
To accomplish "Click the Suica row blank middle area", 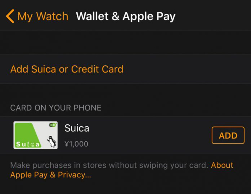I will [x=149, y=135].
